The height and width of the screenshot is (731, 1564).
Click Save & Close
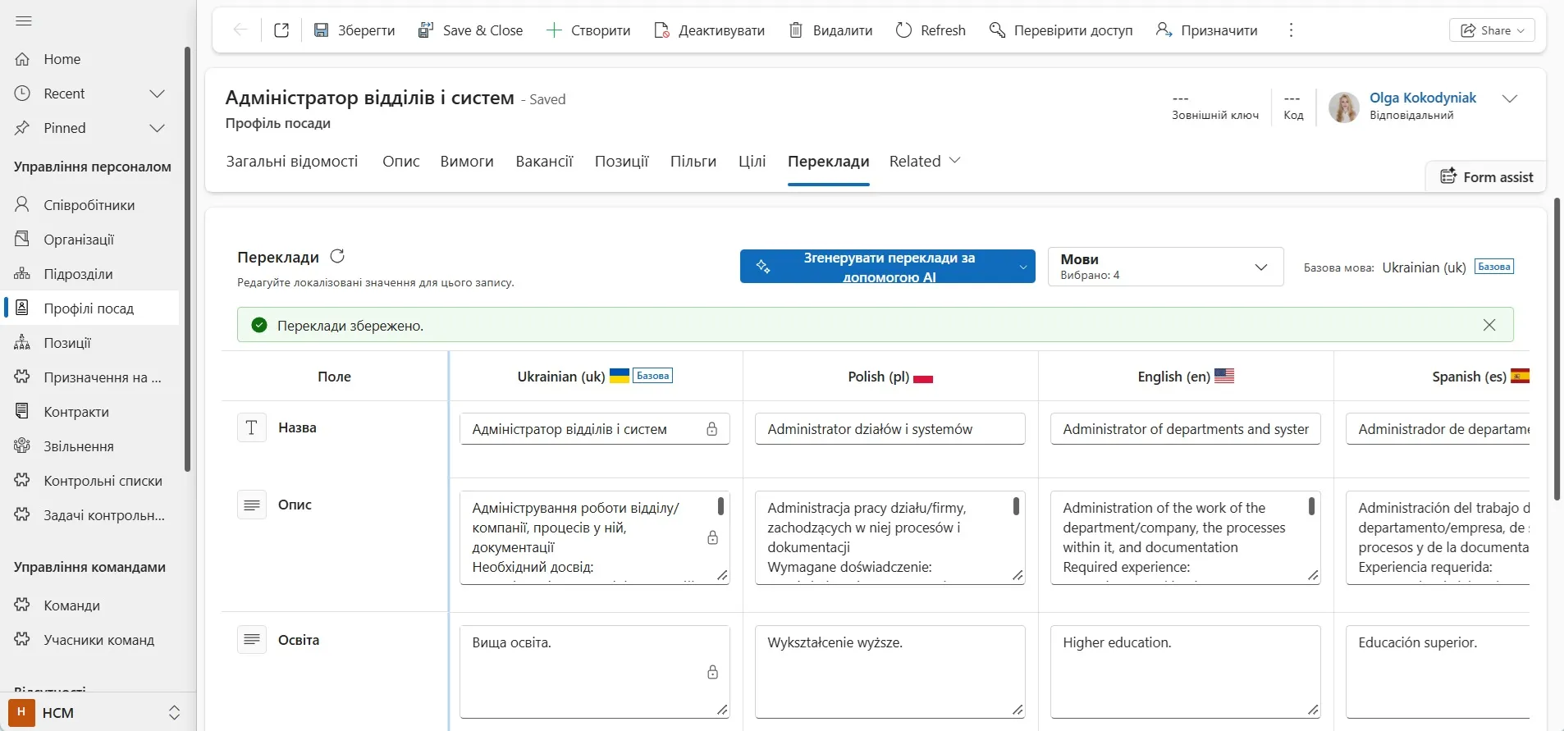click(470, 30)
